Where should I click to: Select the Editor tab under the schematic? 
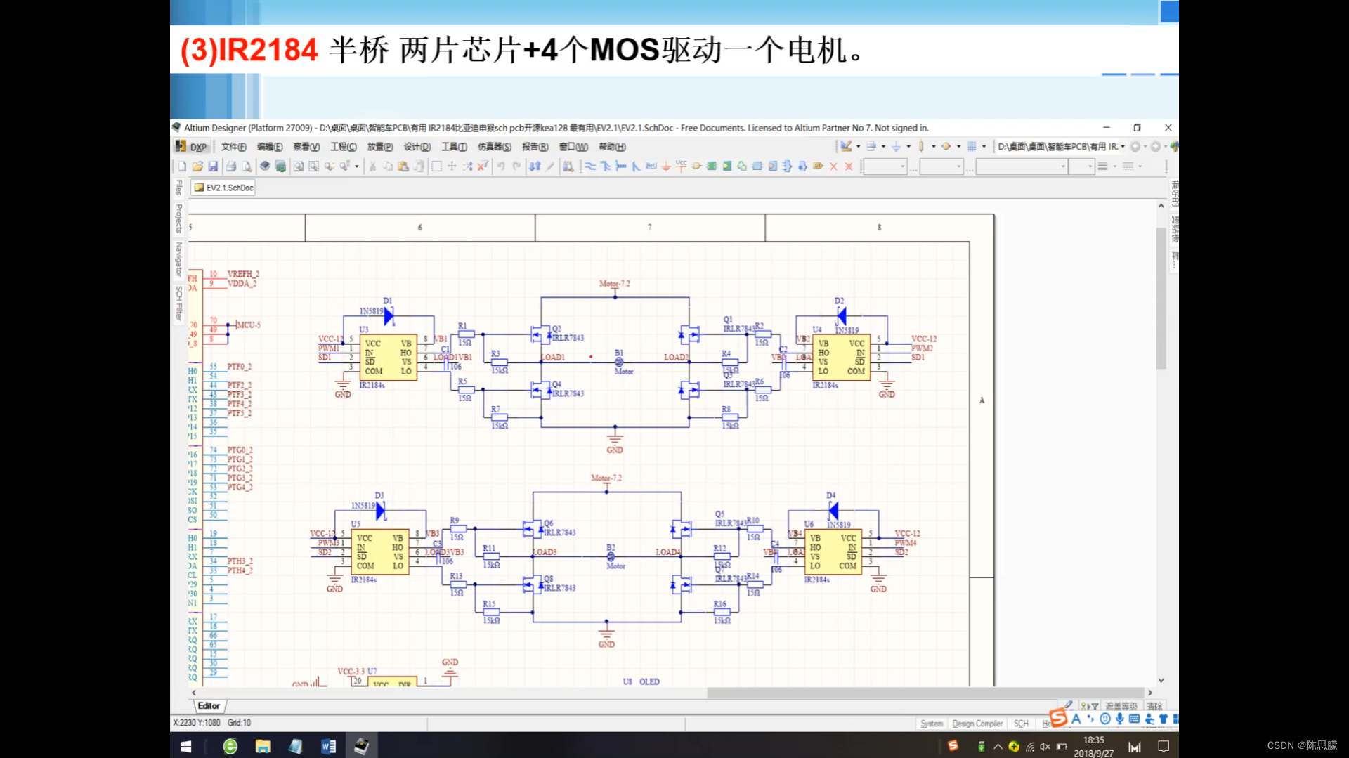coord(209,705)
